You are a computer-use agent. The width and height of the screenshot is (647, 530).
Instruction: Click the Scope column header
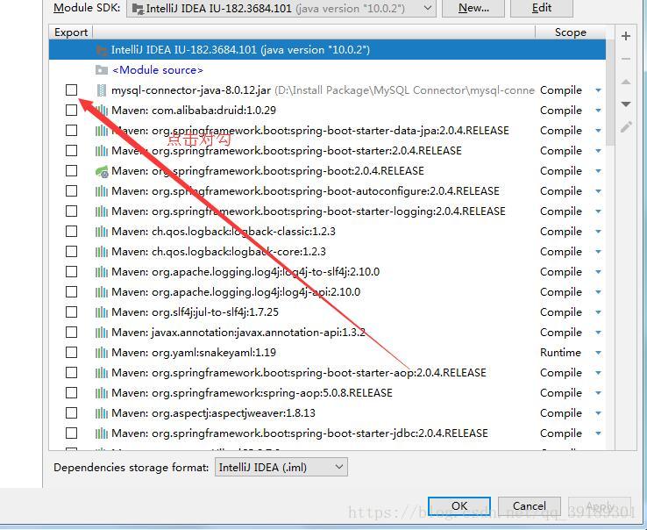pos(570,32)
